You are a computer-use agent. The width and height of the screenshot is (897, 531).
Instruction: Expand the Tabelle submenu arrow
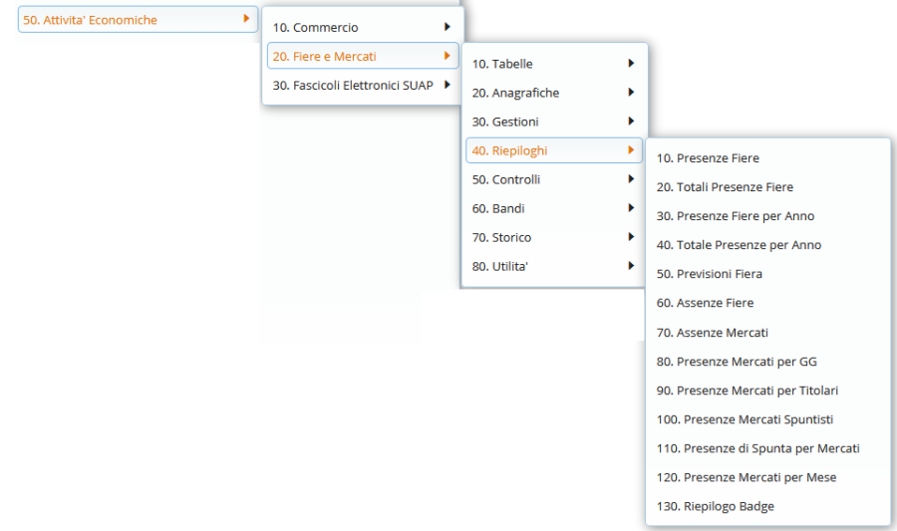(x=631, y=64)
